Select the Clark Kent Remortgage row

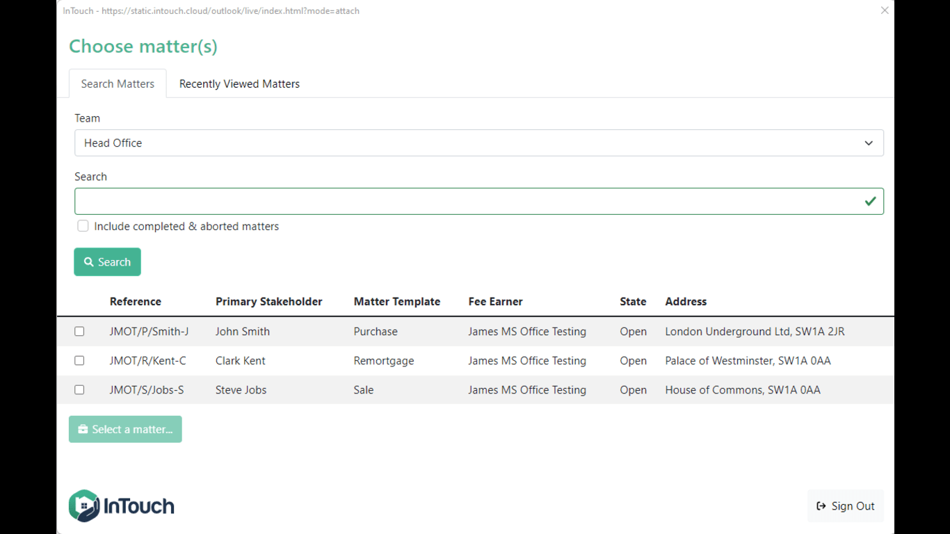pos(384,361)
